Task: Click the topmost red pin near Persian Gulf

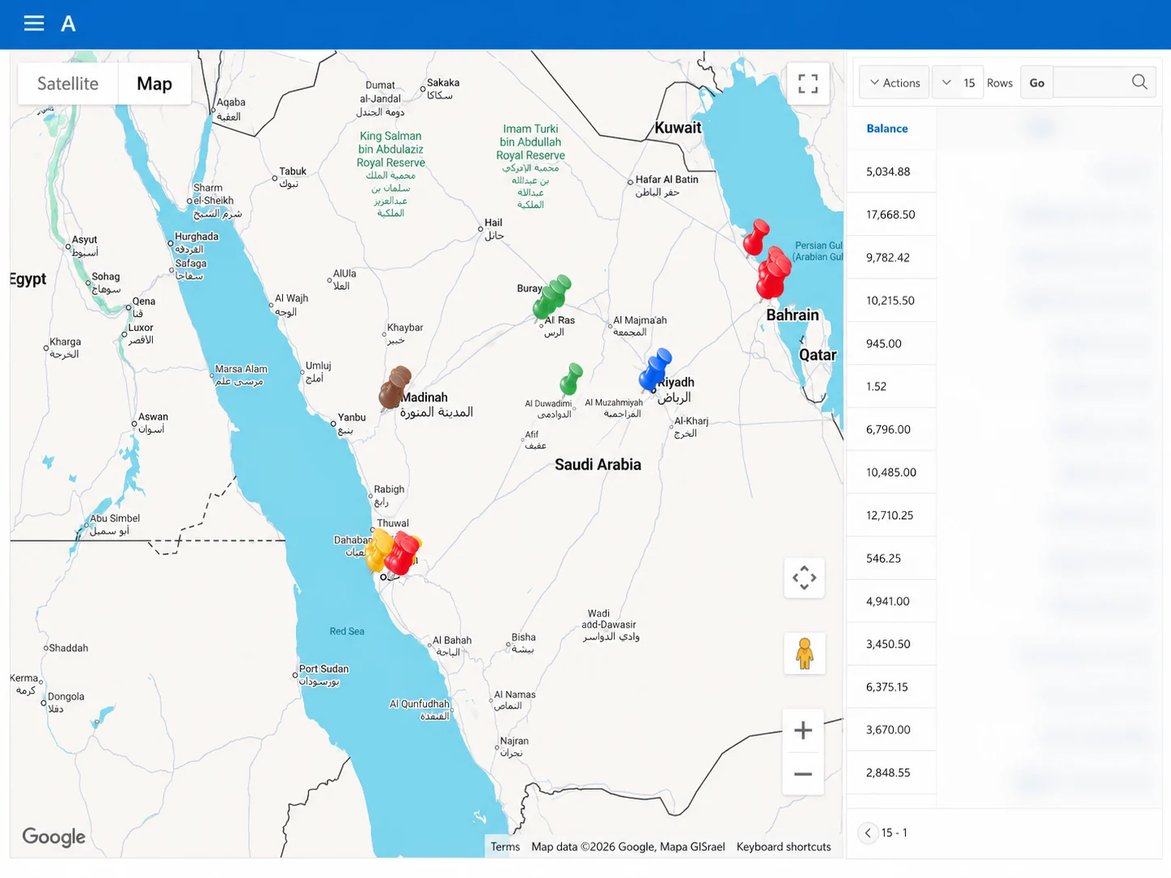Action: point(756,238)
